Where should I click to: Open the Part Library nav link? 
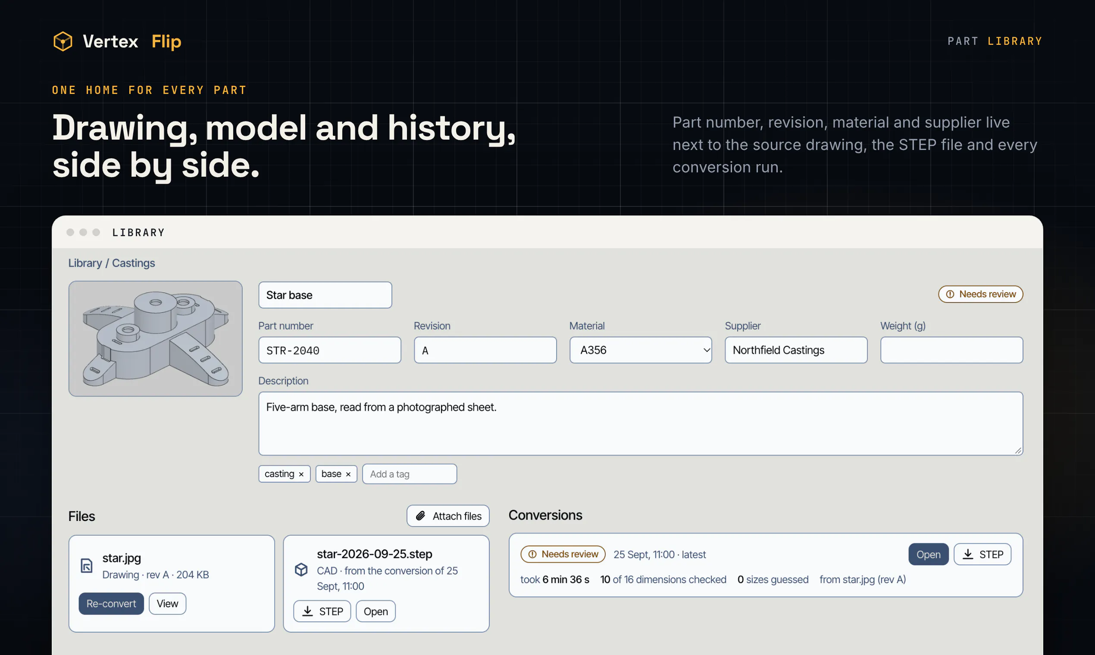tap(995, 41)
